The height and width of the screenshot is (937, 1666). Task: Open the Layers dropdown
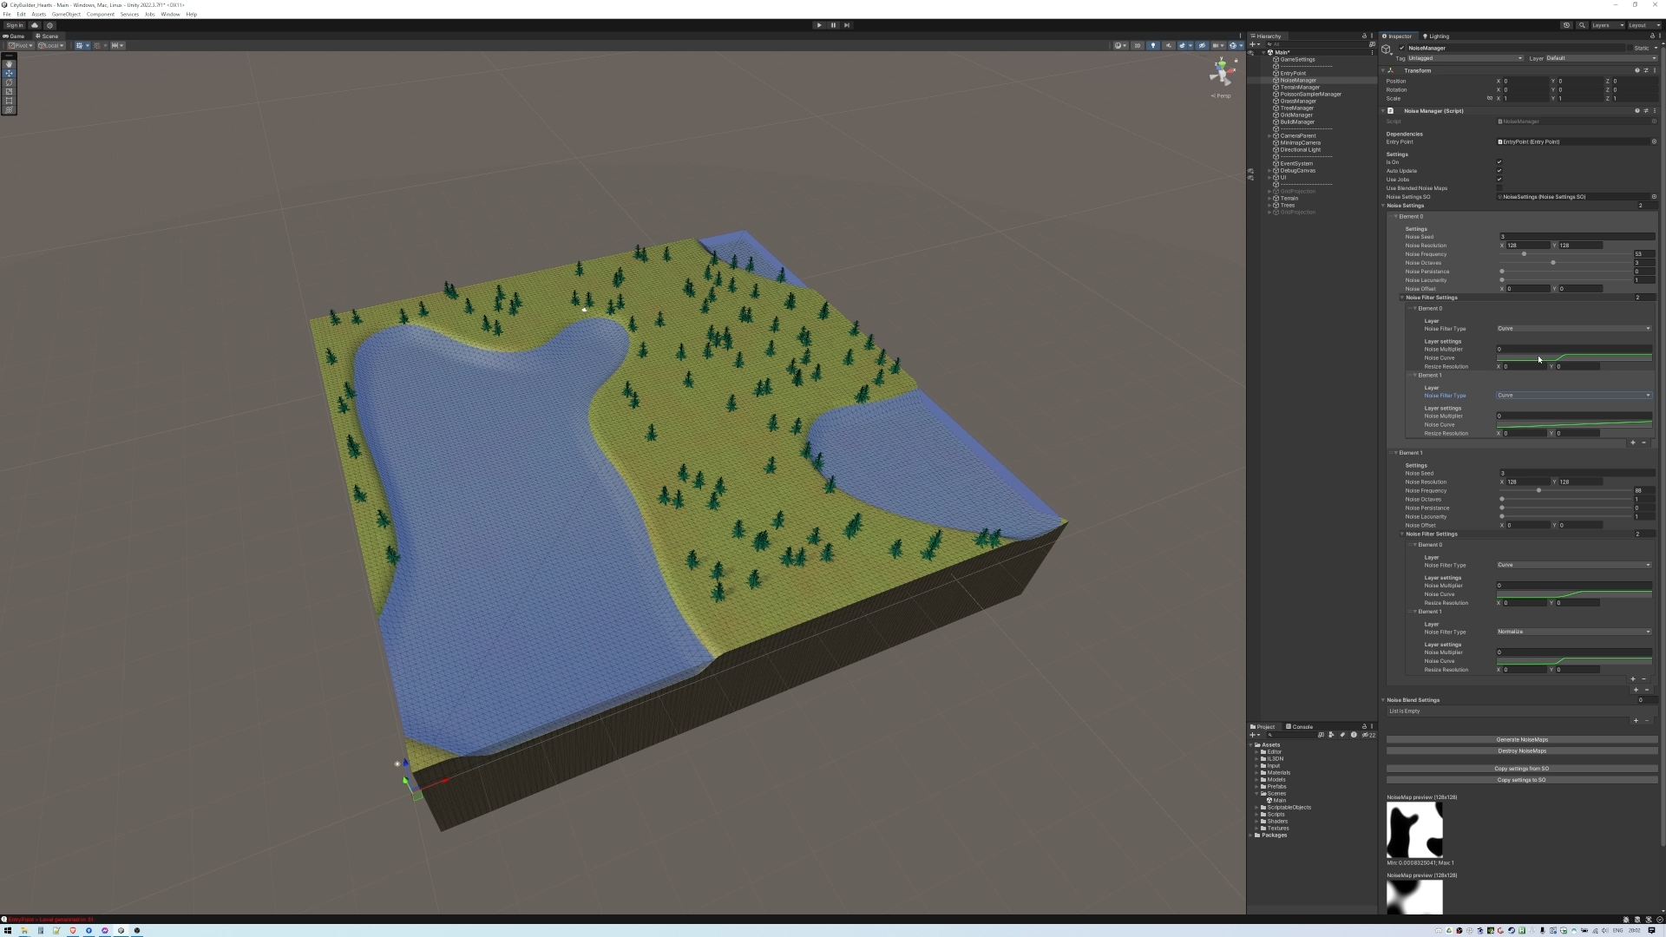pos(1607,25)
